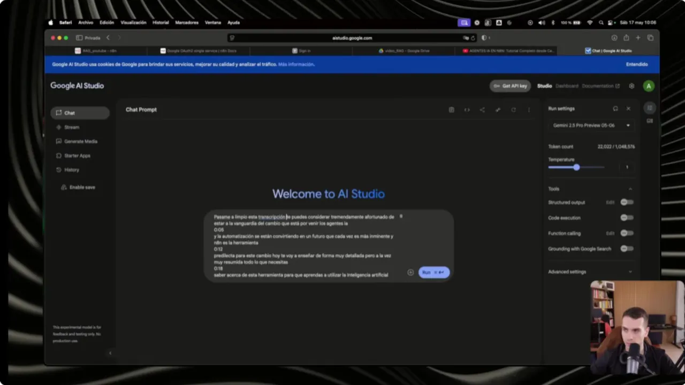
Task: Click inside the prompt text box
Action: pyautogui.click(x=305, y=245)
